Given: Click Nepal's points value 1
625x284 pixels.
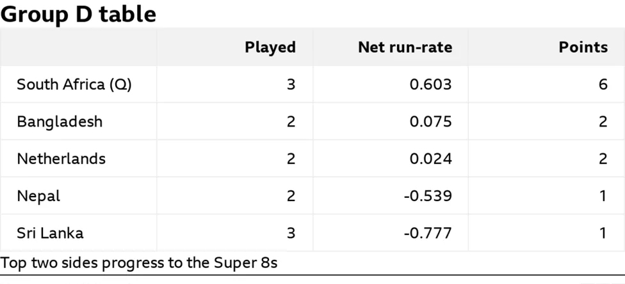Looking at the screenshot, I should 603,196.
